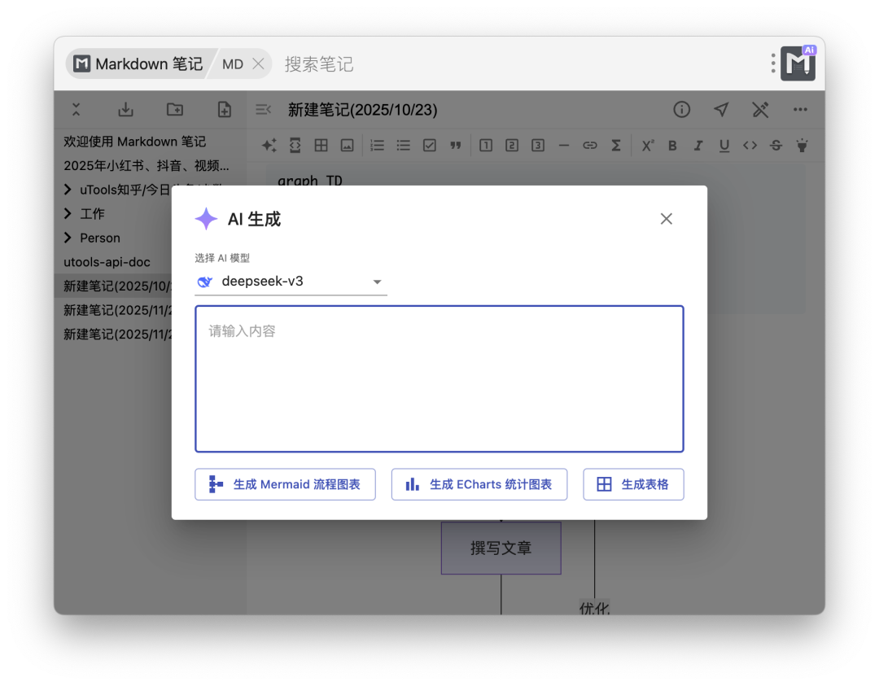Viewport: 879px width, 686px height.
Task: Insert an image from the editor toolbar
Action: coord(347,146)
